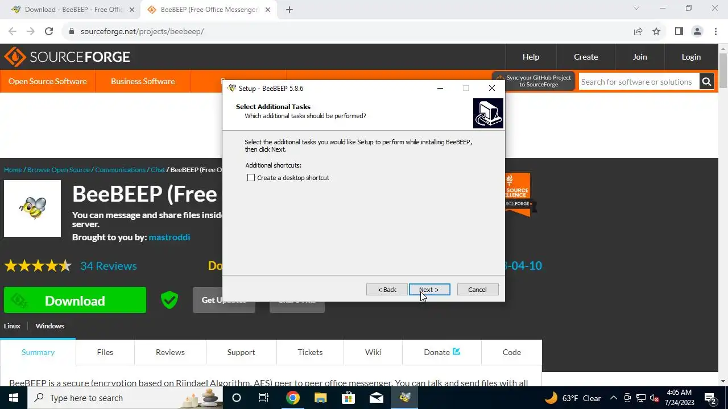This screenshot has height=409, width=728.
Task: Switch to the Tickets tab
Action: tap(310, 352)
